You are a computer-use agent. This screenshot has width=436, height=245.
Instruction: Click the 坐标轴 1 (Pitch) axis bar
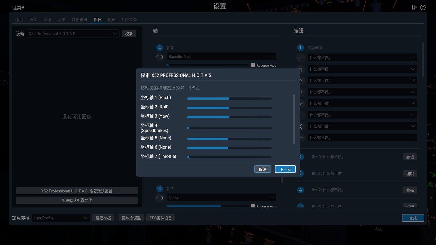[x=229, y=99]
